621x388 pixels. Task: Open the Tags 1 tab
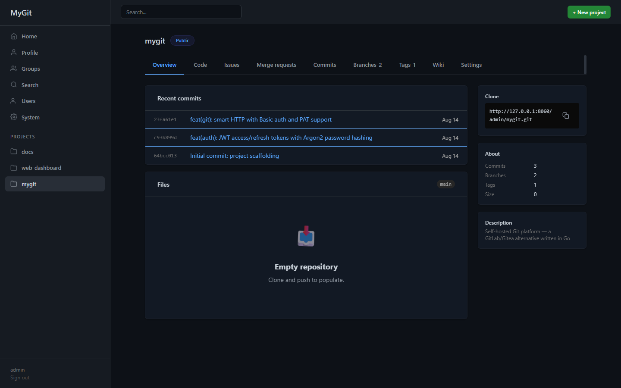(x=407, y=65)
